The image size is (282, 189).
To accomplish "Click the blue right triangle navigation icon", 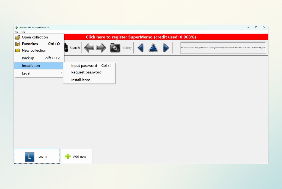I will (x=166, y=48).
